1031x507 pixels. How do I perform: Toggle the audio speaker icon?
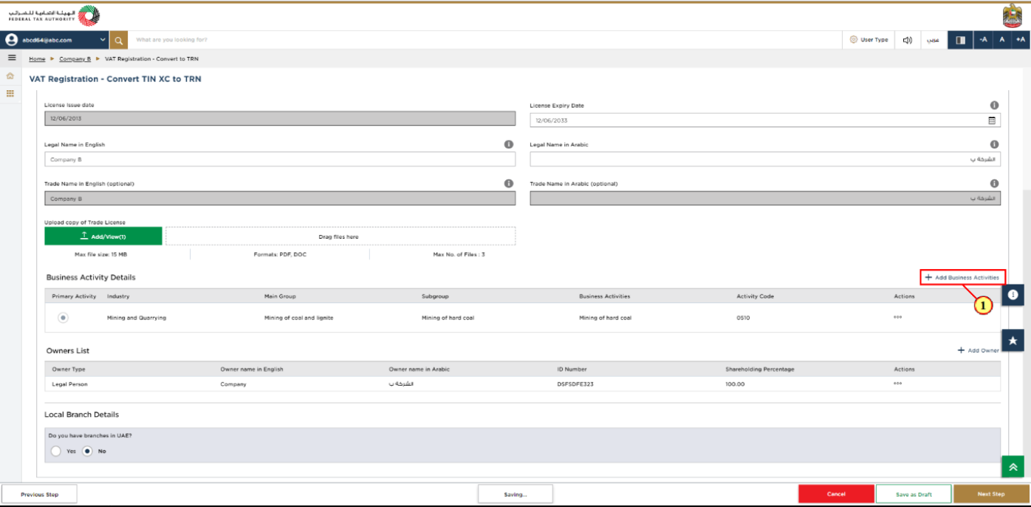[x=906, y=40]
